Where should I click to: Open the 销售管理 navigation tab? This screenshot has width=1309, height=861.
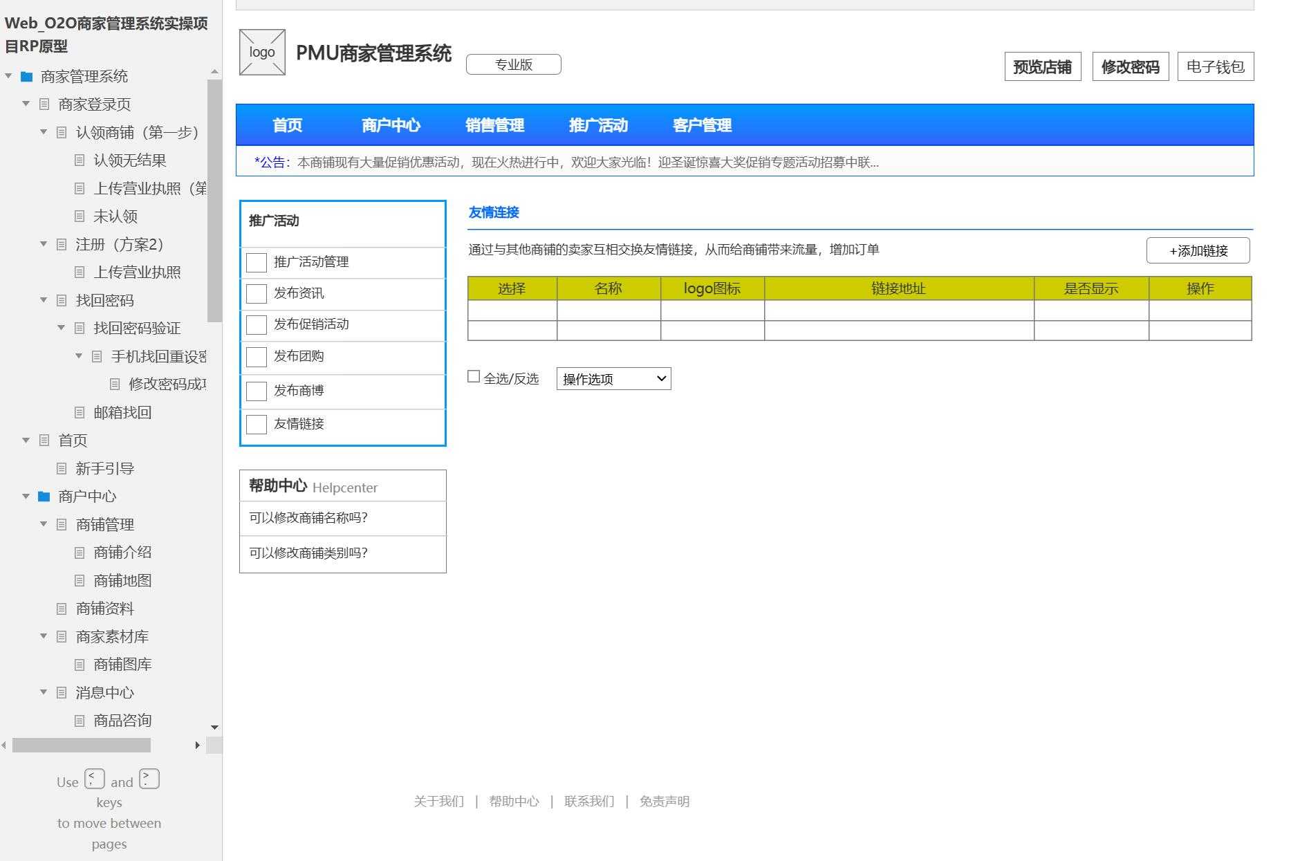(x=494, y=125)
